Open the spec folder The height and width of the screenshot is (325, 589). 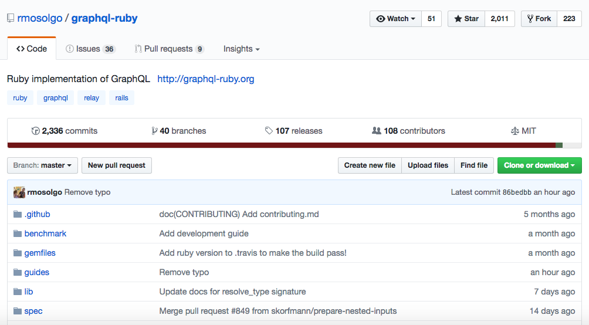pos(33,311)
